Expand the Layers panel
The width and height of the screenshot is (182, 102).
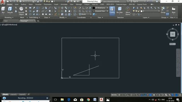point(146,18)
